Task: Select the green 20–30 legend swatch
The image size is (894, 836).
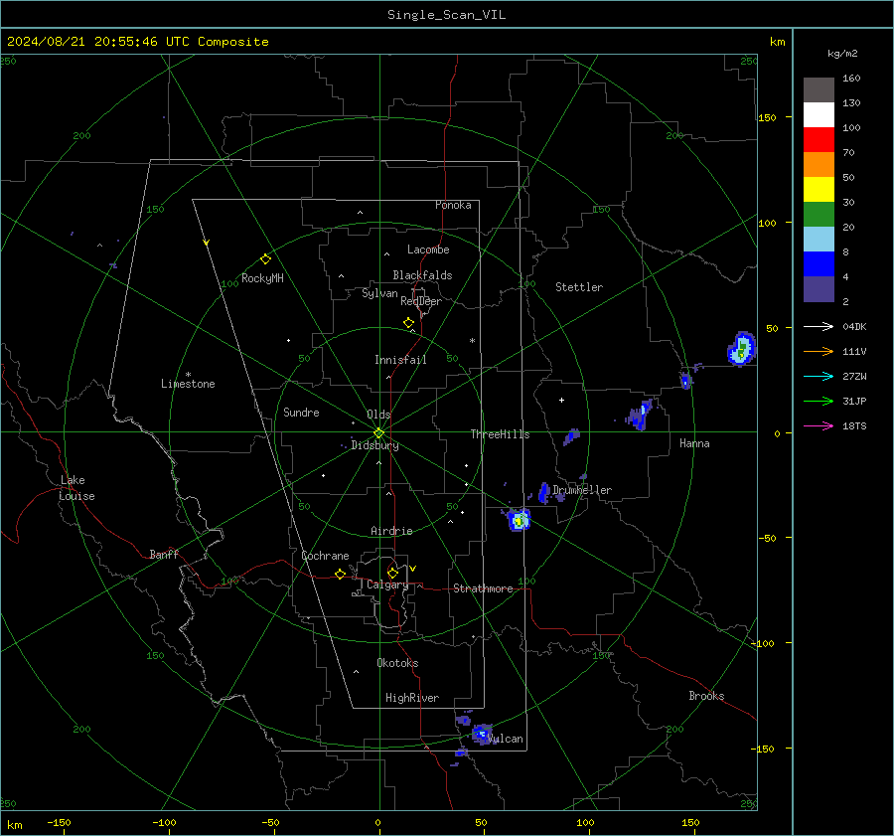Action: 819,215
